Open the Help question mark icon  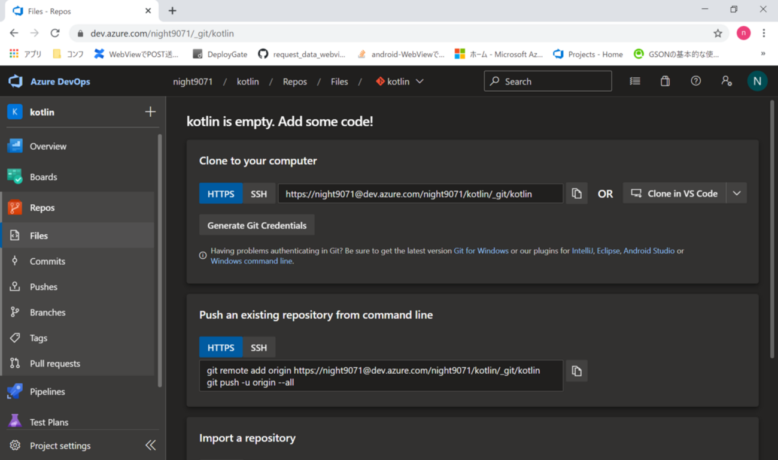695,81
